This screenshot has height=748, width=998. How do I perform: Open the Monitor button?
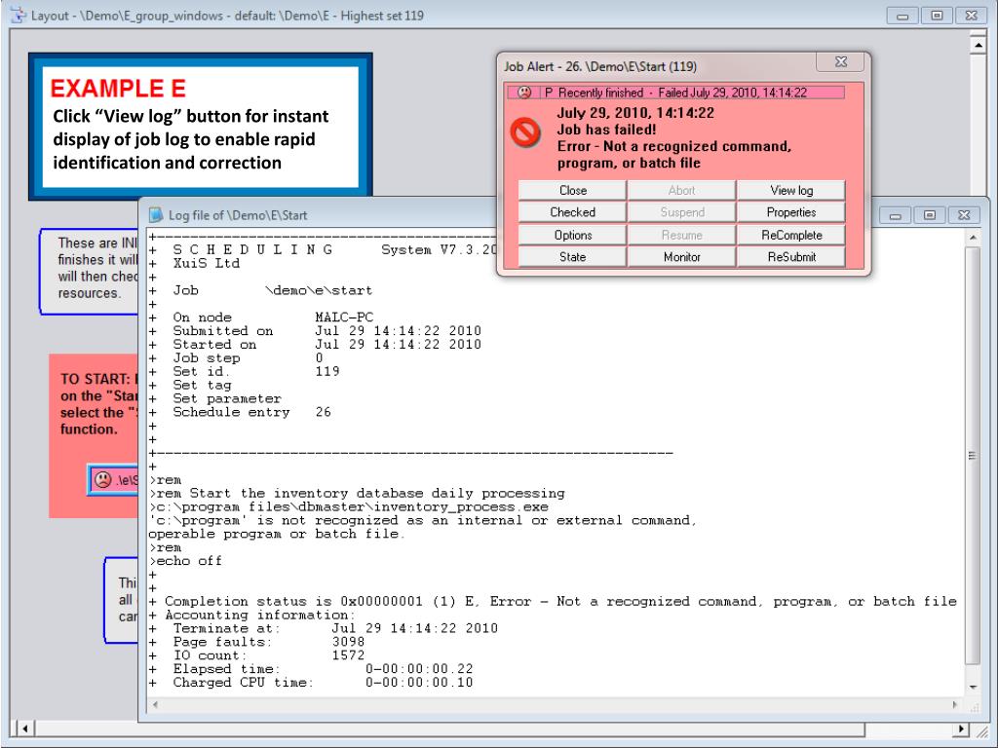click(681, 257)
